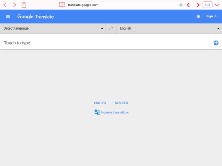The image size is (222, 166).
Task: Open the STARRED tab
Action: [x=121, y=103]
